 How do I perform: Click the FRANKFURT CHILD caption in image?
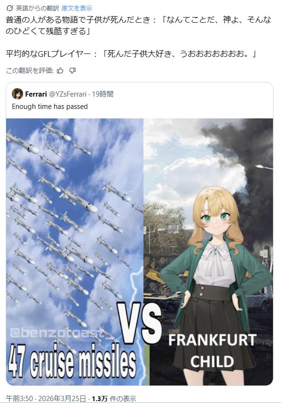(x=212, y=350)
